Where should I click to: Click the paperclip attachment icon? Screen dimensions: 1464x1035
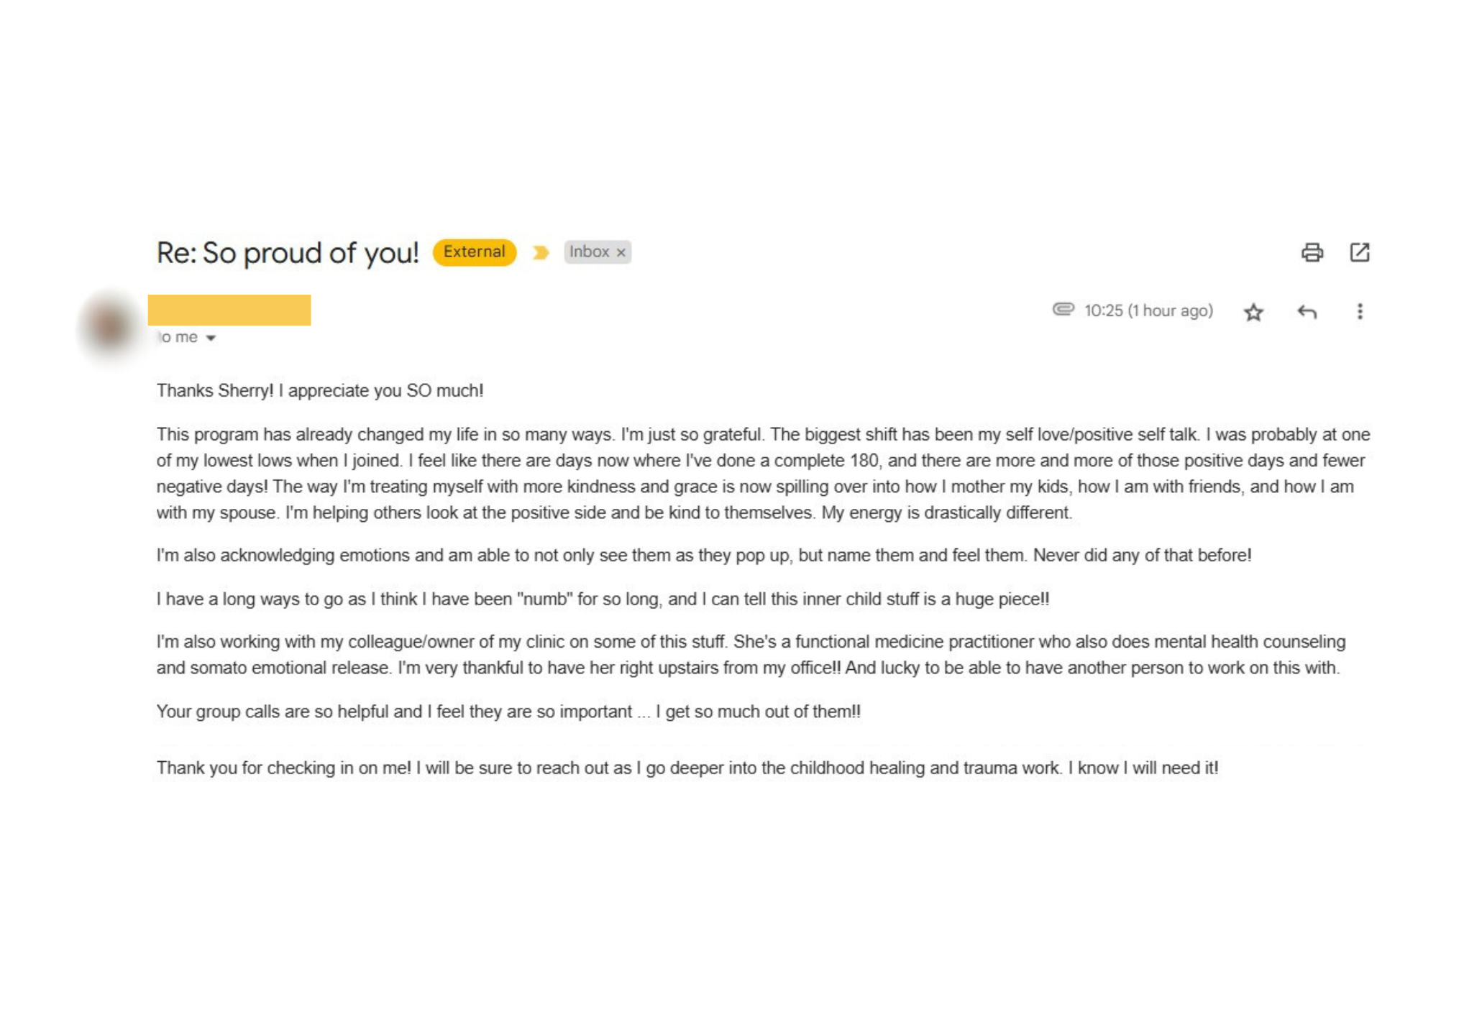coord(1063,309)
